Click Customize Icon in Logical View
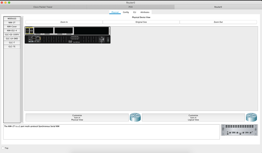The image size is (262, 153). 193,117
